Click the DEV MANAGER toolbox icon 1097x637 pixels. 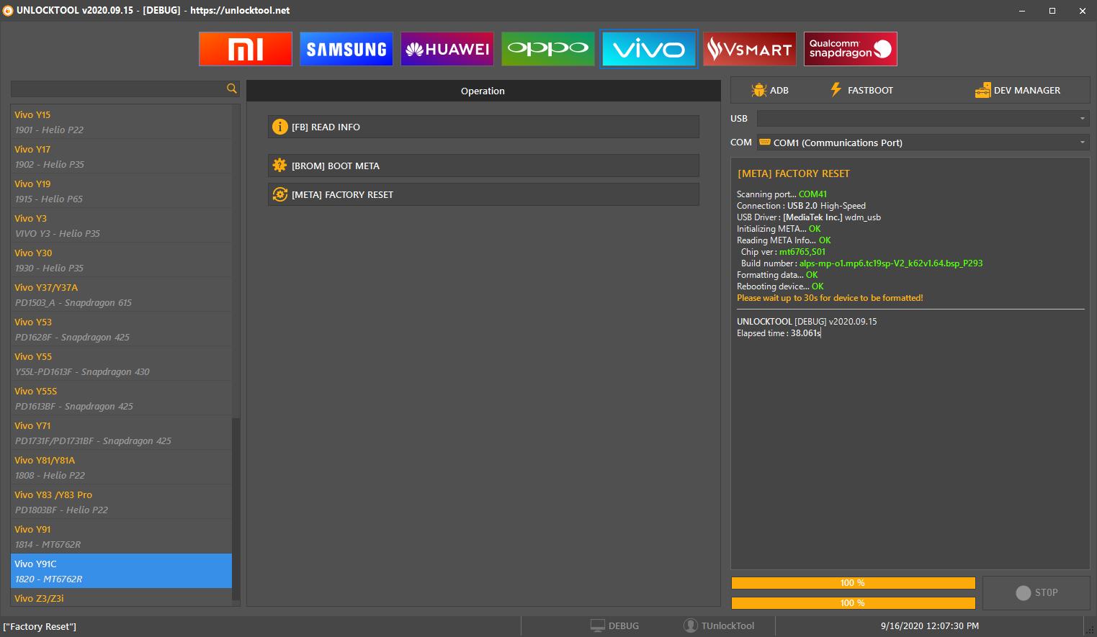[x=982, y=90]
